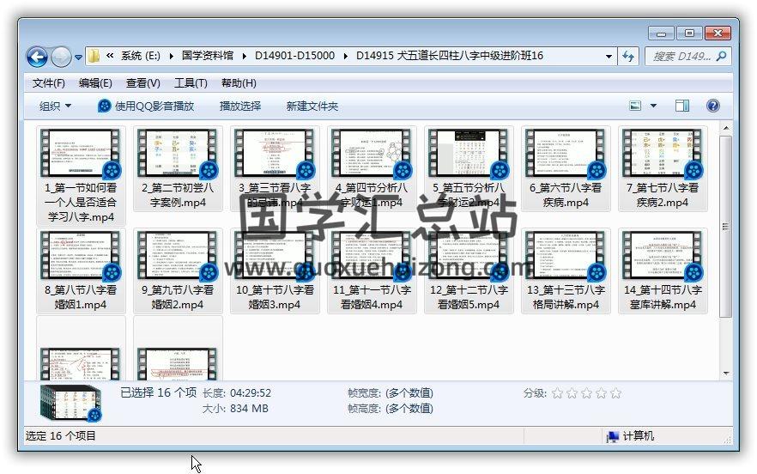
Task: Open the 文件(F) menu
Action: (x=49, y=83)
